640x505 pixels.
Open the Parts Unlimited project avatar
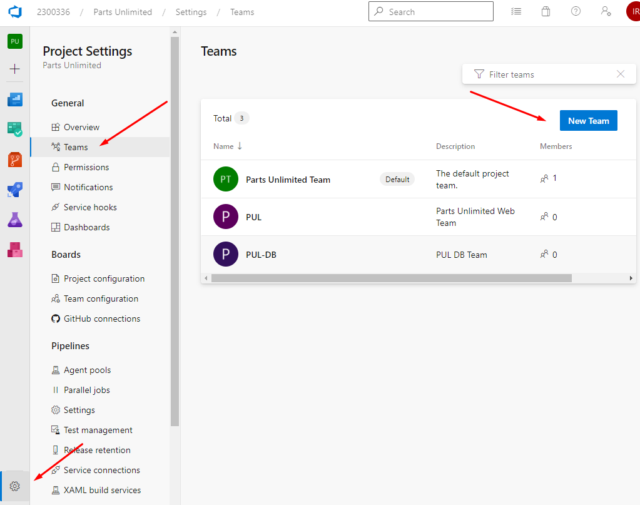click(x=15, y=41)
